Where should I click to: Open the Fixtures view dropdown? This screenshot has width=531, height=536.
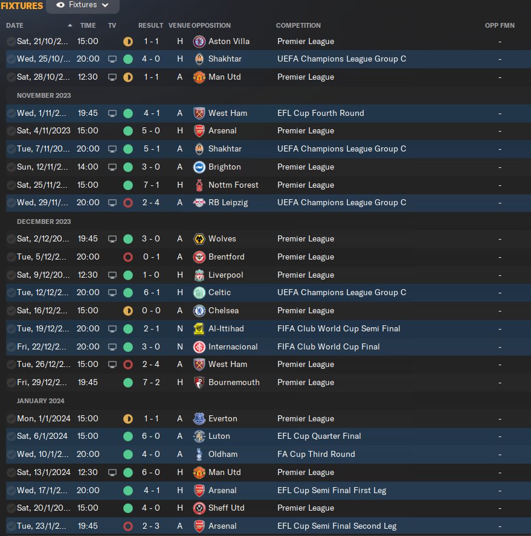pos(82,5)
